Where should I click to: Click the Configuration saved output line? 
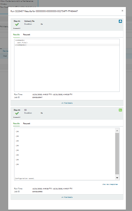coord(25,178)
